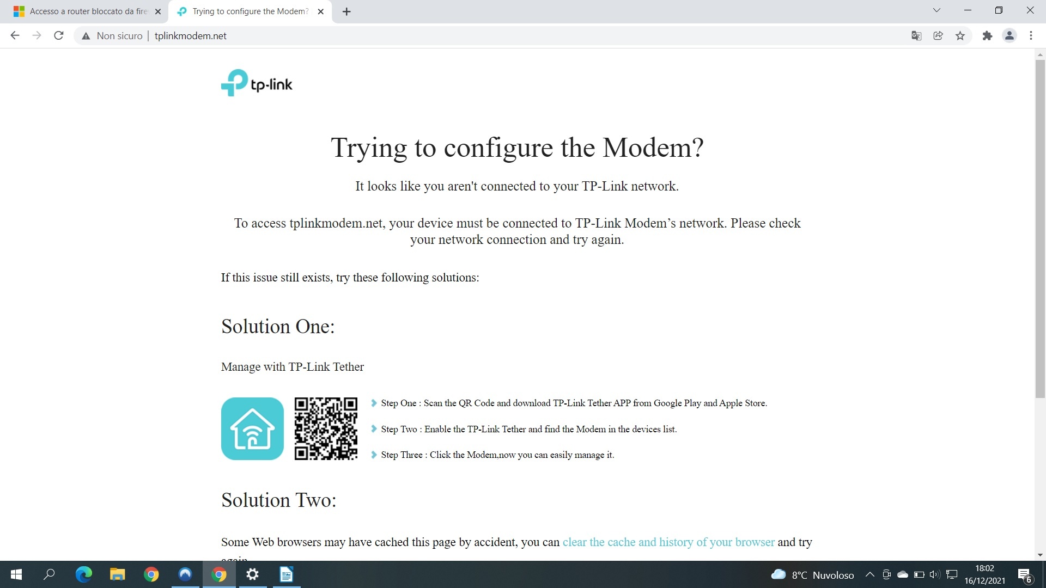Open File Explorer from the taskbar
1046x588 pixels.
pos(117,574)
